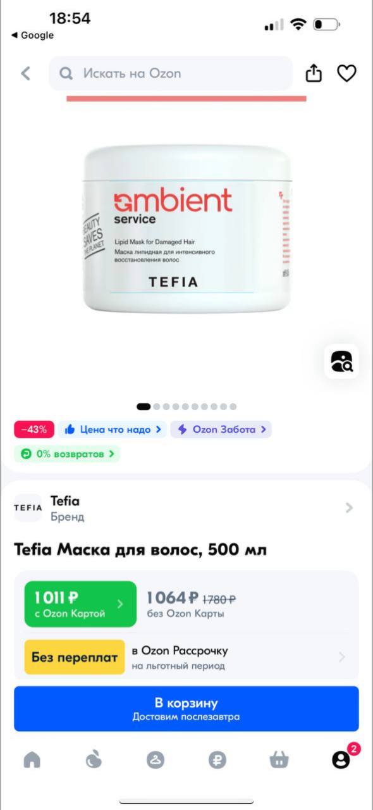373x810 pixels.
Task: Go to the Home tab icon
Action: pos(32,760)
